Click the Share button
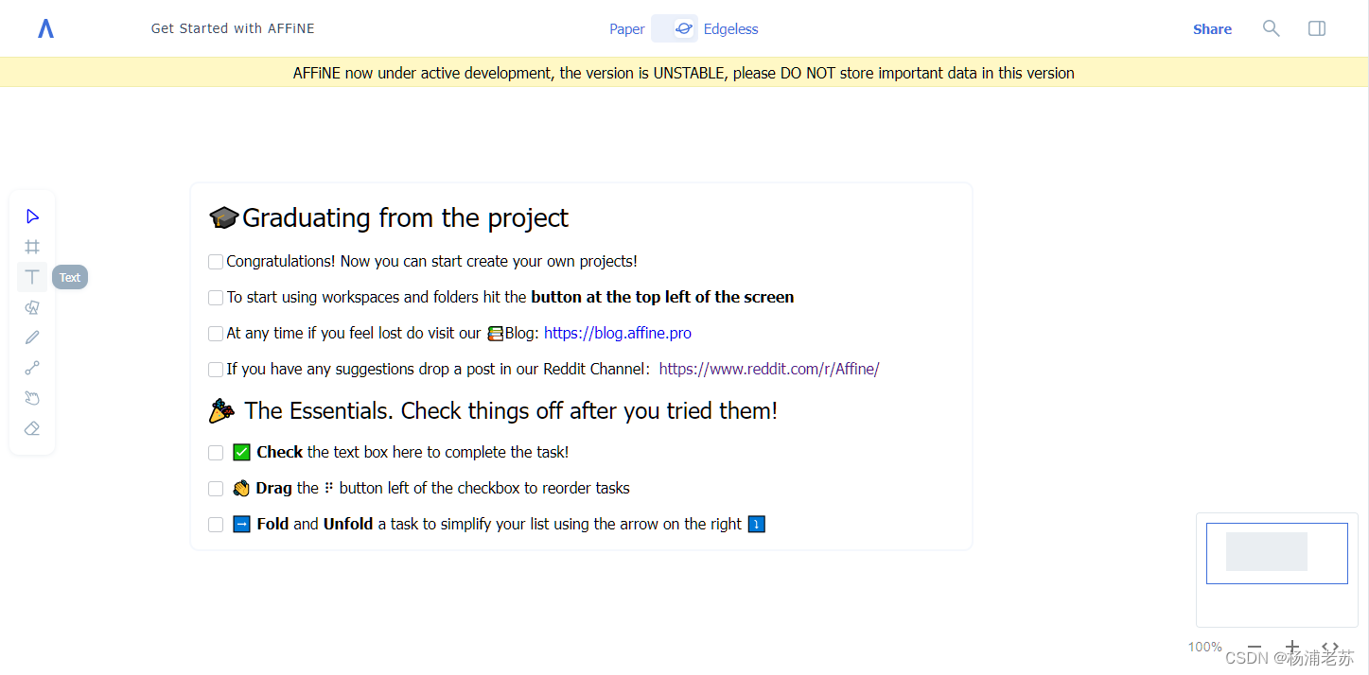This screenshot has height=675, width=1369. (x=1212, y=29)
